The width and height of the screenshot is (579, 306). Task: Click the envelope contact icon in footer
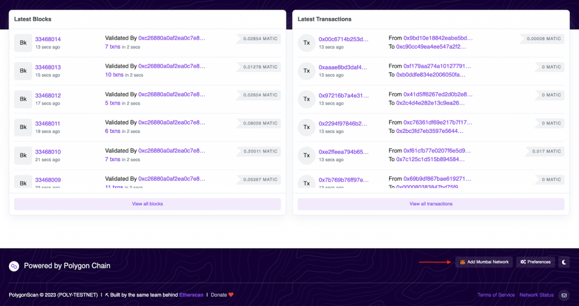[x=564, y=295]
